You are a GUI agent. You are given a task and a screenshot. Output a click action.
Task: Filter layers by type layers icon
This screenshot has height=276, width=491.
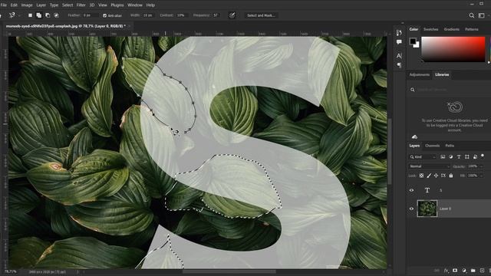459,156
